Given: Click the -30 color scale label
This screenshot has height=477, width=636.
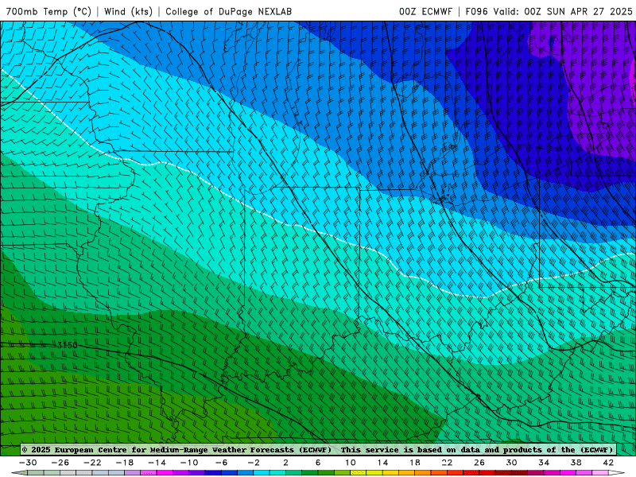Looking at the screenshot, I should [x=28, y=463].
